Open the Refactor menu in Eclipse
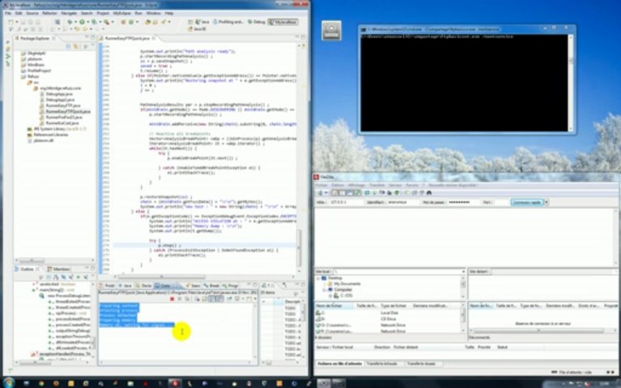This screenshot has height=388, width=621. click(x=50, y=13)
